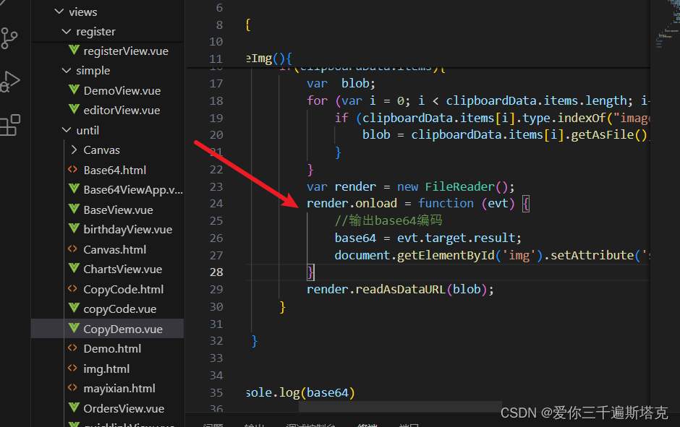The image size is (680, 427).
Task: Click line number 28 in the gutter
Action: [216, 272]
